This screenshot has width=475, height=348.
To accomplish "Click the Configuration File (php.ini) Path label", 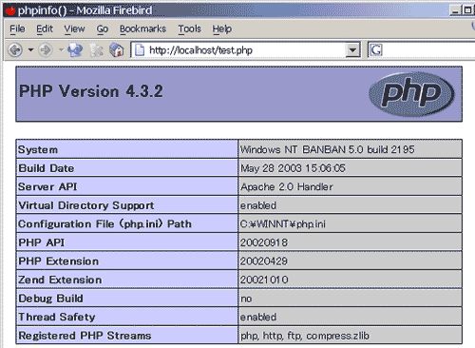I will (104, 223).
